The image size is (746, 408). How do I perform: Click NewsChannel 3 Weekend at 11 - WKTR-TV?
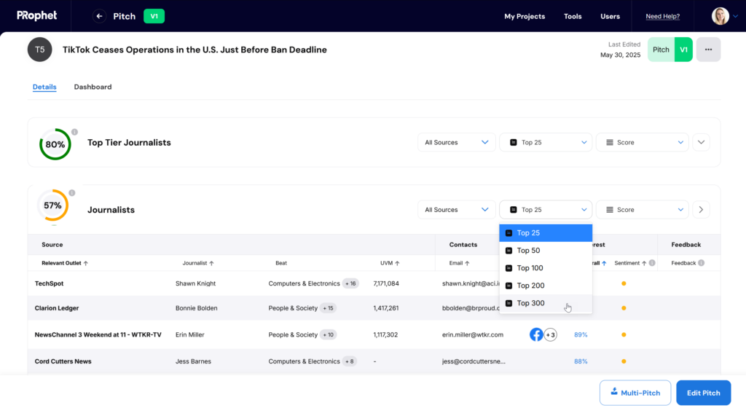pyautogui.click(x=98, y=334)
